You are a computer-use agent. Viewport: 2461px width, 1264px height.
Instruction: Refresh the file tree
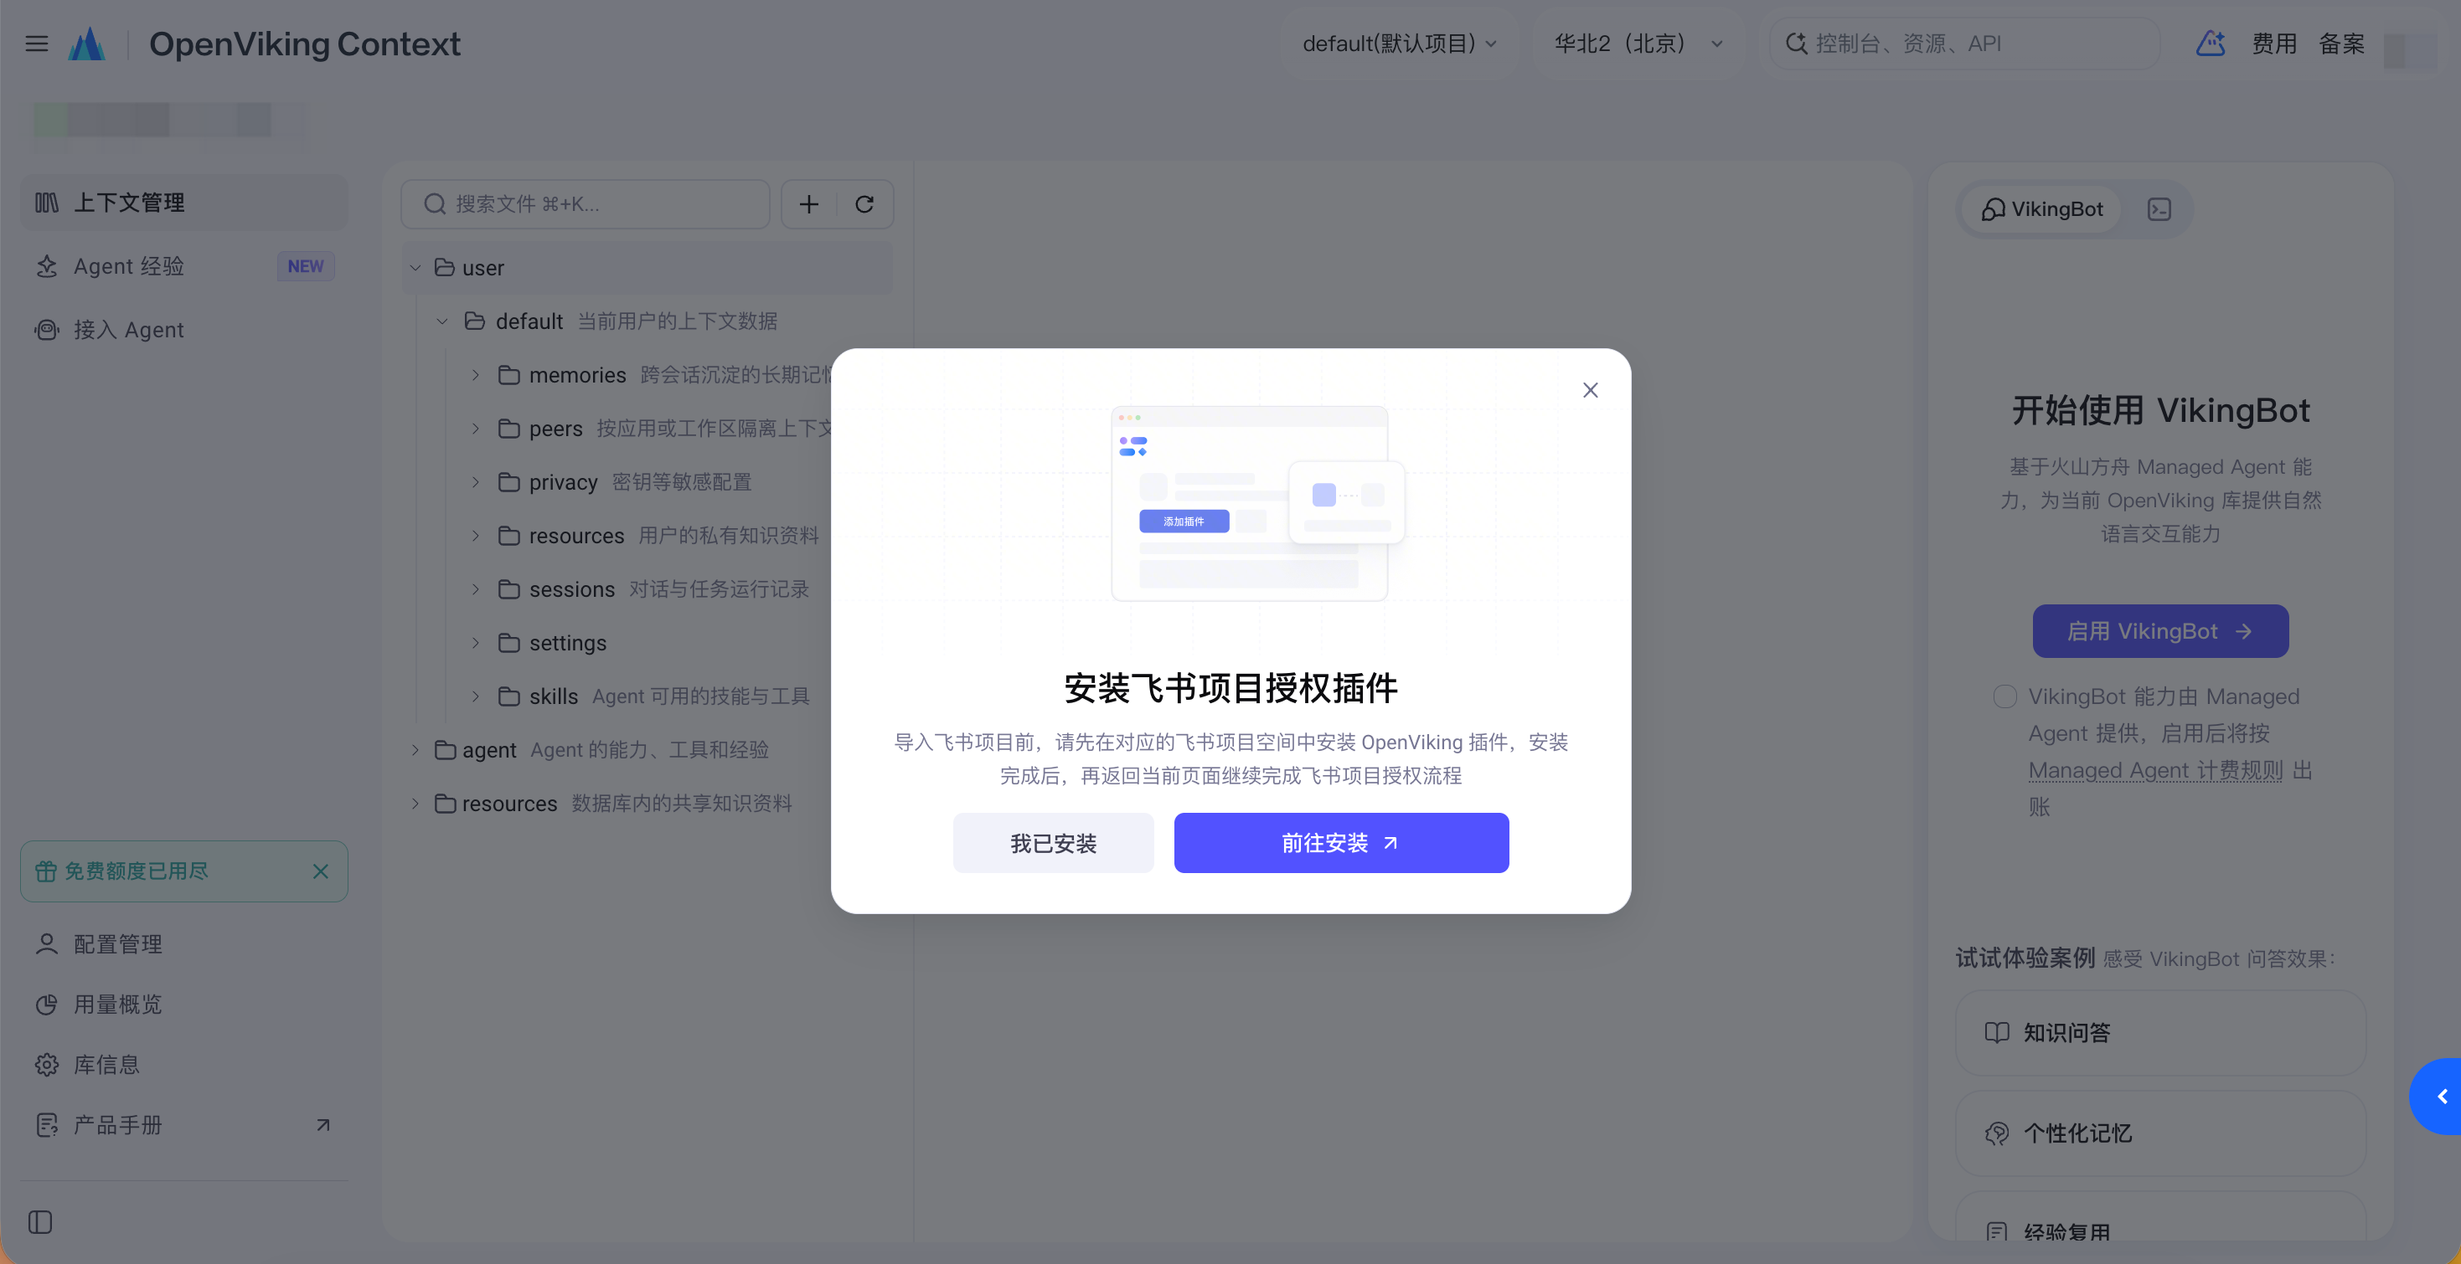point(864,204)
